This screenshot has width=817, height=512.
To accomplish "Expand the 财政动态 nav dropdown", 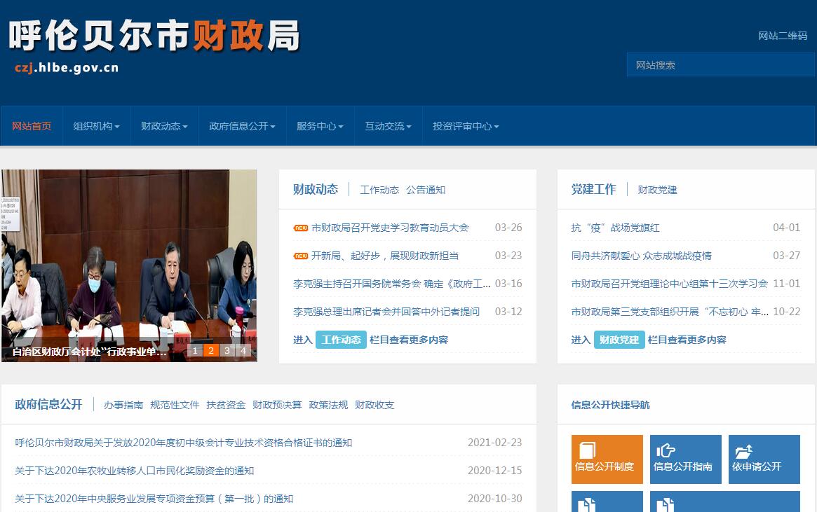I will pyautogui.click(x=164, y=126).
